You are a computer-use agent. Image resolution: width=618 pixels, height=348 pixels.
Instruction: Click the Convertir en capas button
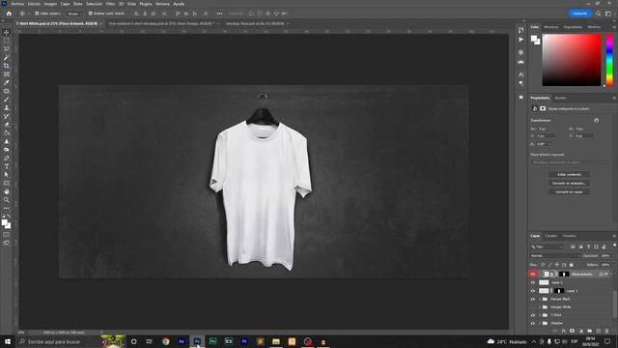click(569, 191)
